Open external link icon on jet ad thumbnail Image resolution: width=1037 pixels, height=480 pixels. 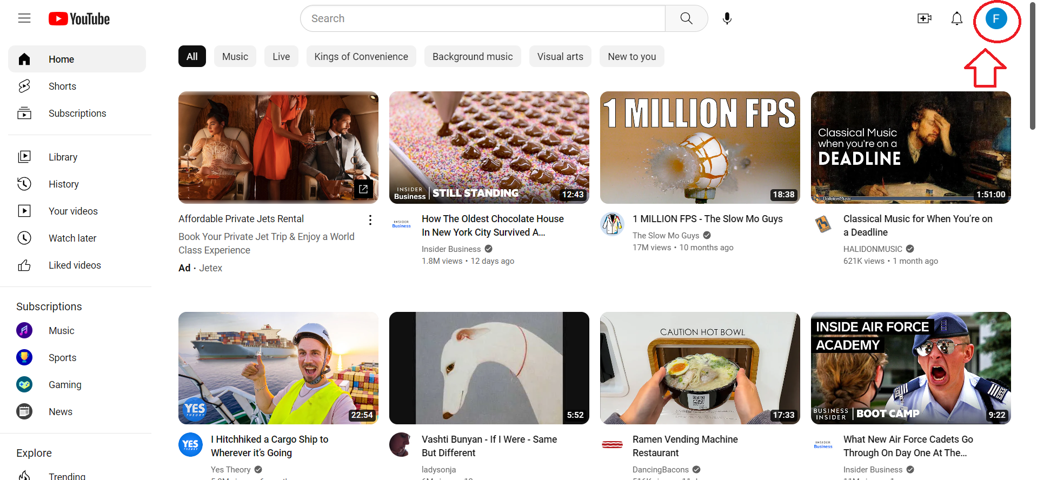[x=363, y=189]
